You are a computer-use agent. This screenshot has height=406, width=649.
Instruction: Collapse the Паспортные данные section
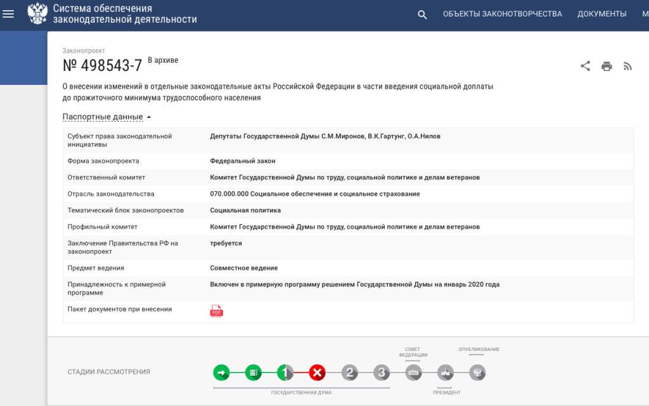(x=106, y=117)
